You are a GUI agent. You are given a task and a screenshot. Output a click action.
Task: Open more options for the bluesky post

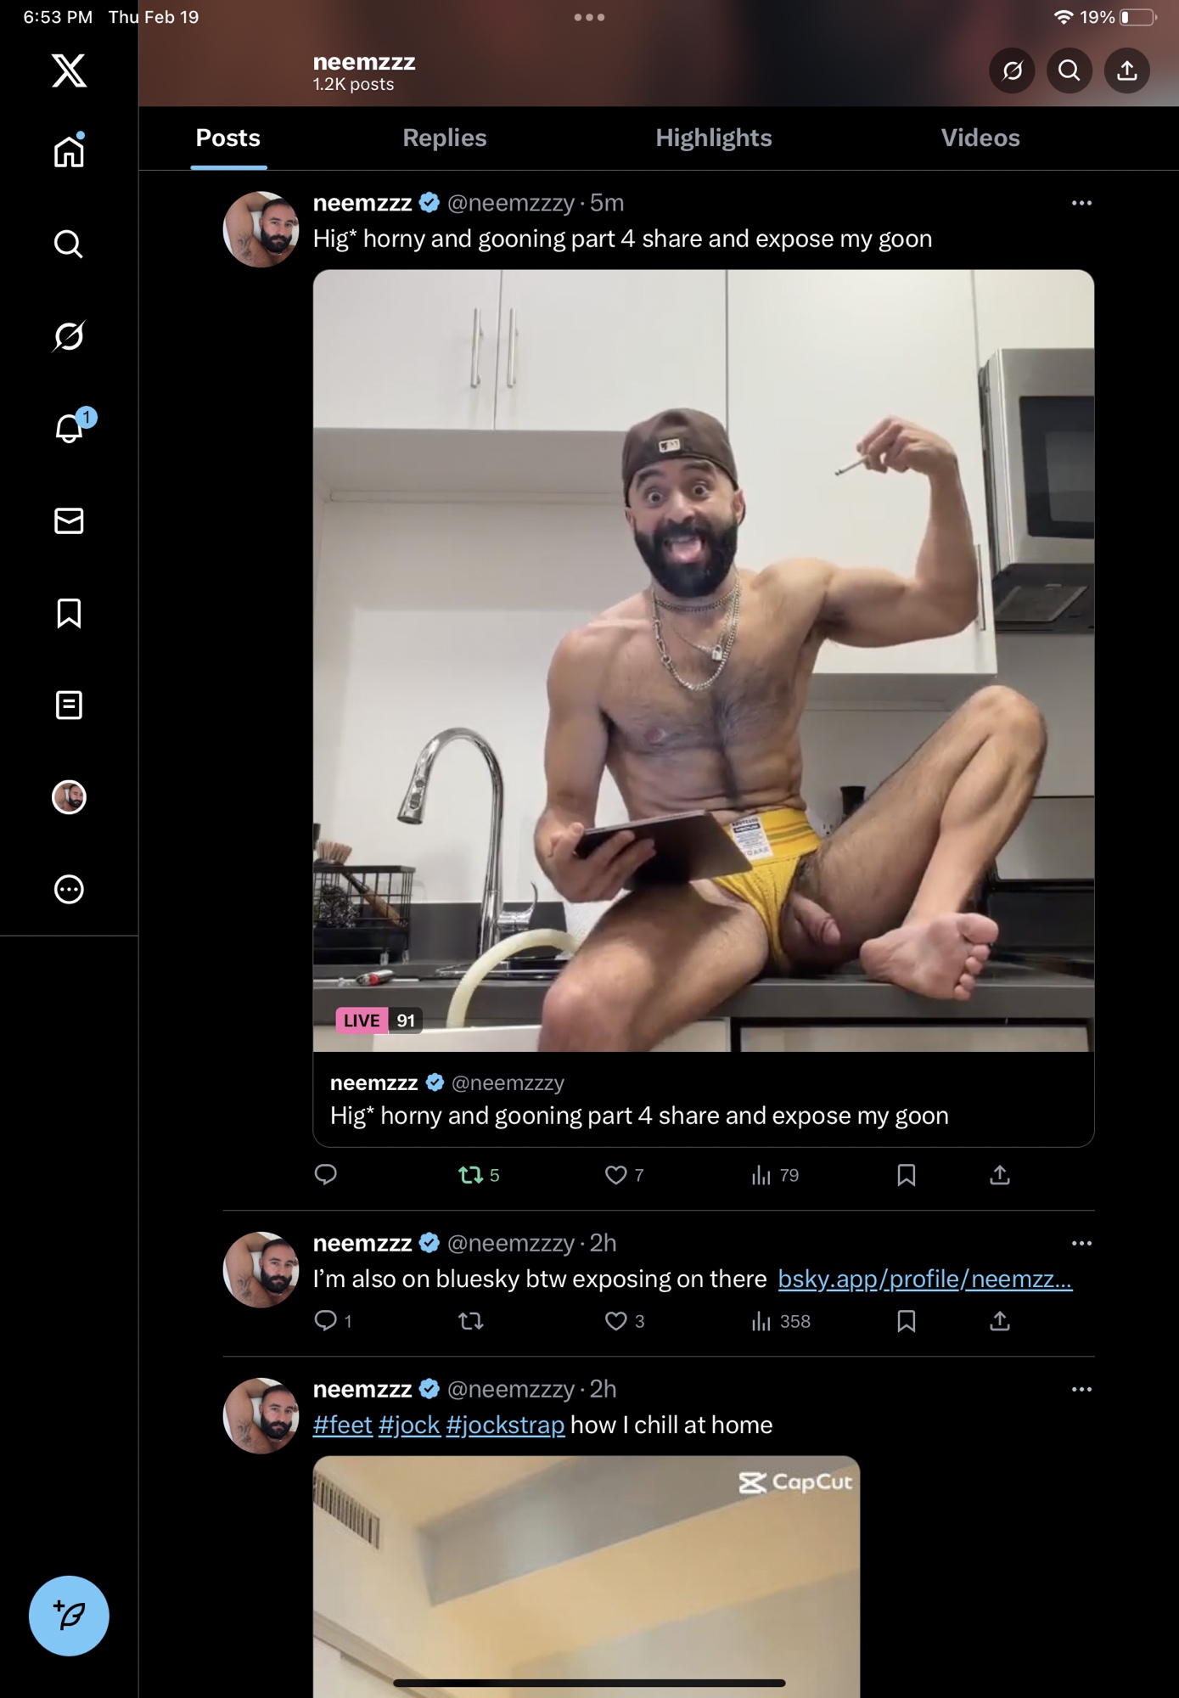click(1081, 1243)
